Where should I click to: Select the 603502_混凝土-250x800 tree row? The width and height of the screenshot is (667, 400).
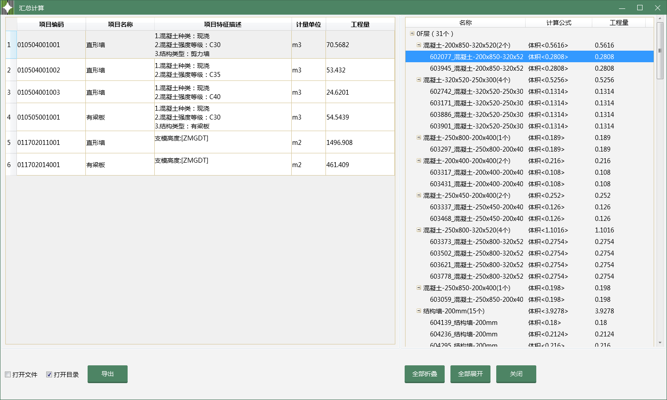(x=530, y=253)
